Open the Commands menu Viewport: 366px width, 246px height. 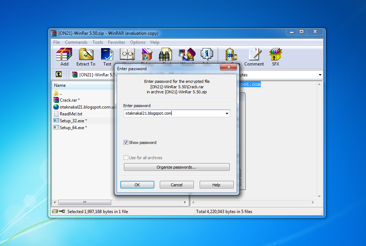click(x=76, y=42)
